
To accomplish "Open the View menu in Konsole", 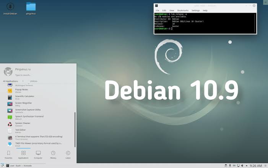I will [172, 10].
